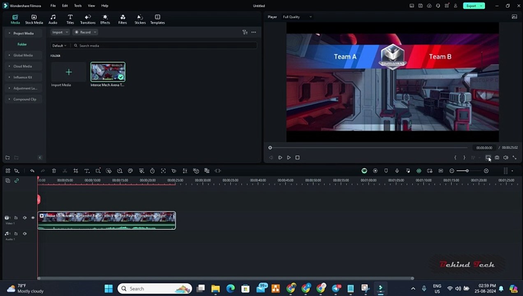Open player volume control
Viewport: 523px width, 296px height.
[x=506, y=157]
